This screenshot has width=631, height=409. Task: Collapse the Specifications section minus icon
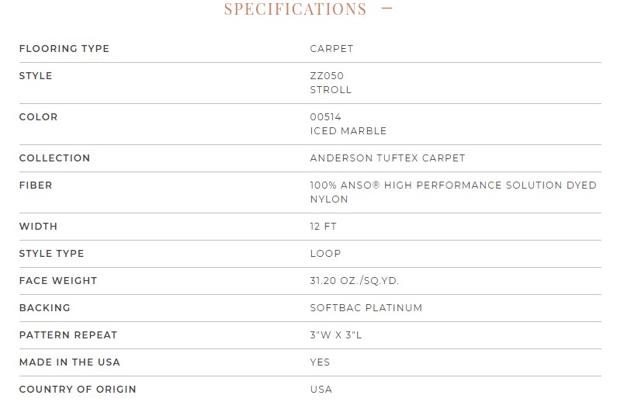pyautogui.click(x=387, y=8)
